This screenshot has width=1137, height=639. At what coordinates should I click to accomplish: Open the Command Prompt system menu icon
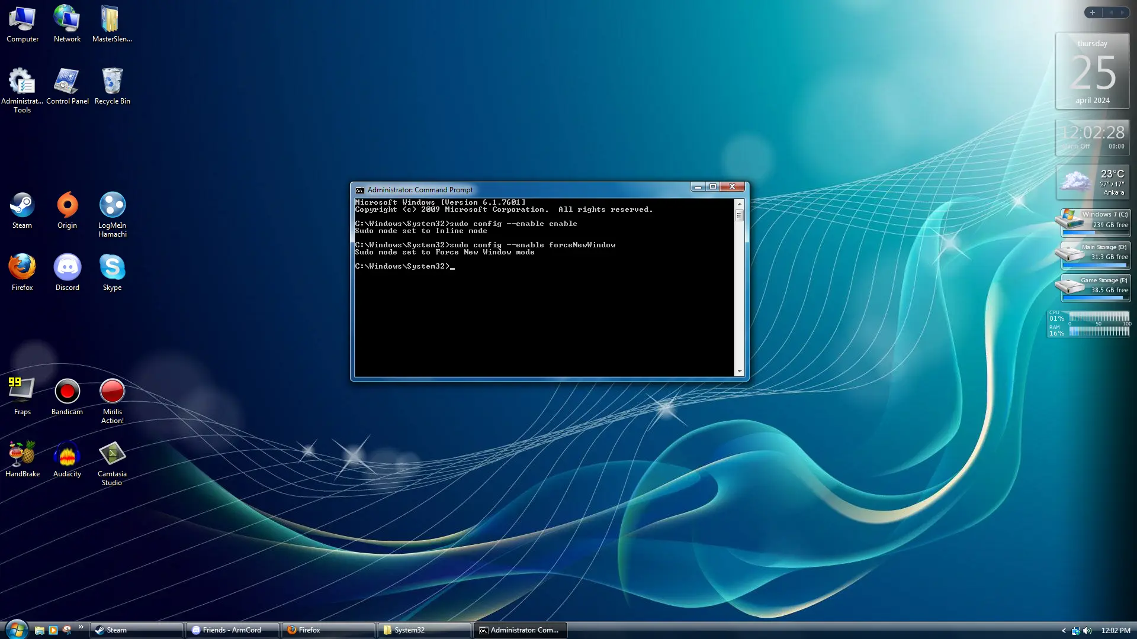tap(359, 190)
